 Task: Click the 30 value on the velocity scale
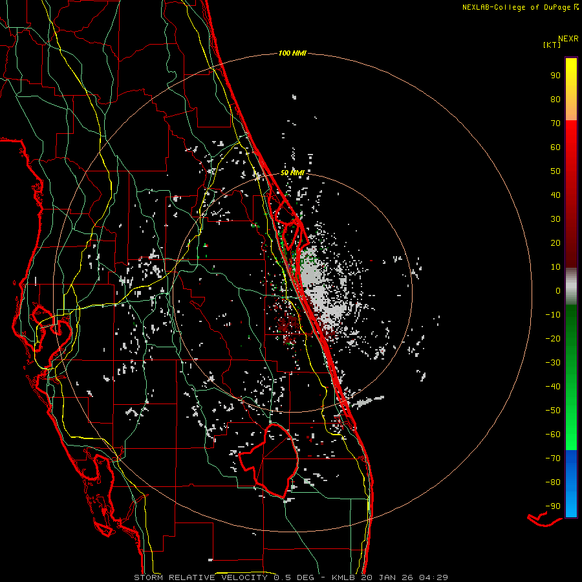(x=555, y=219)
